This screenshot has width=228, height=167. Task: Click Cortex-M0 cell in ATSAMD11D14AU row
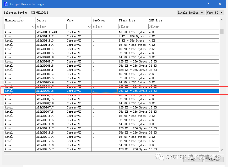[79, 32]
